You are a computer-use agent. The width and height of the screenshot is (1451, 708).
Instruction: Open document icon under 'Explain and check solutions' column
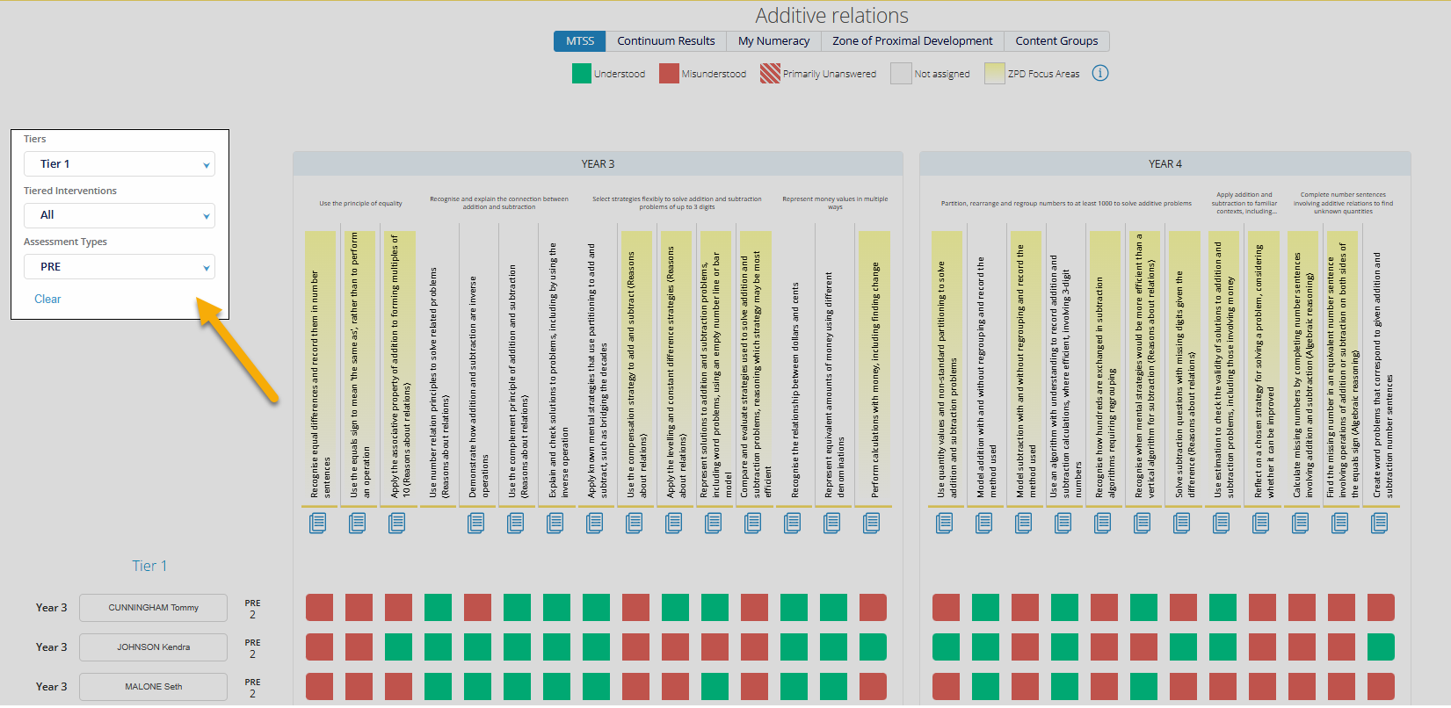click(x=555, y=523)
